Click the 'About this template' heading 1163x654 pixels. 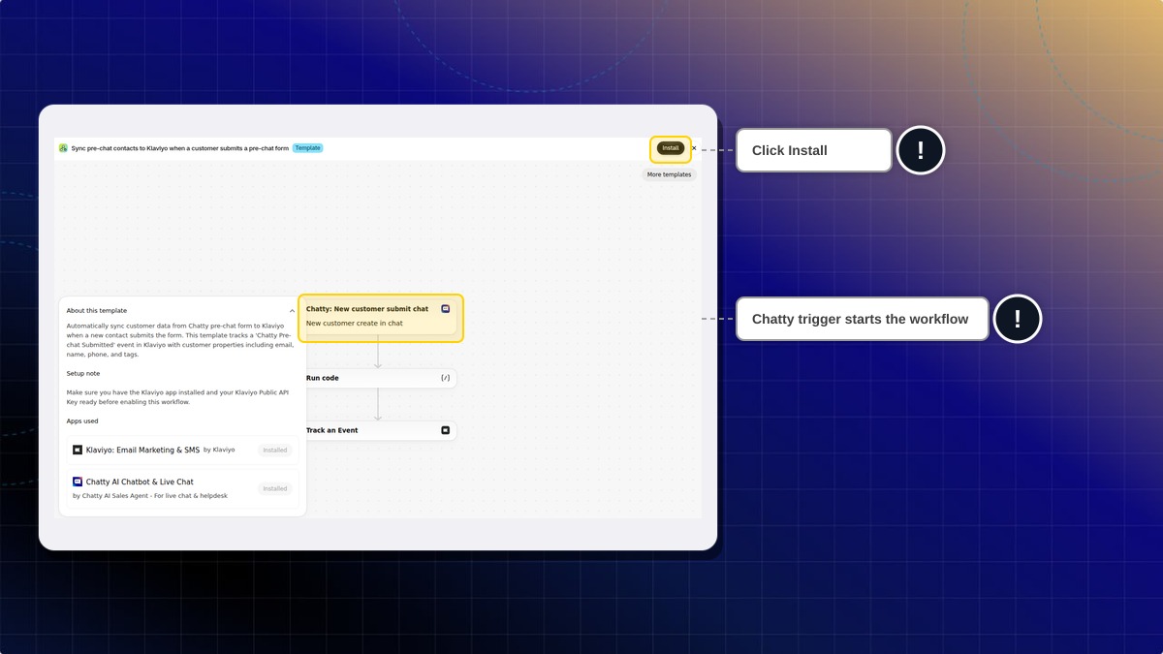97,311
